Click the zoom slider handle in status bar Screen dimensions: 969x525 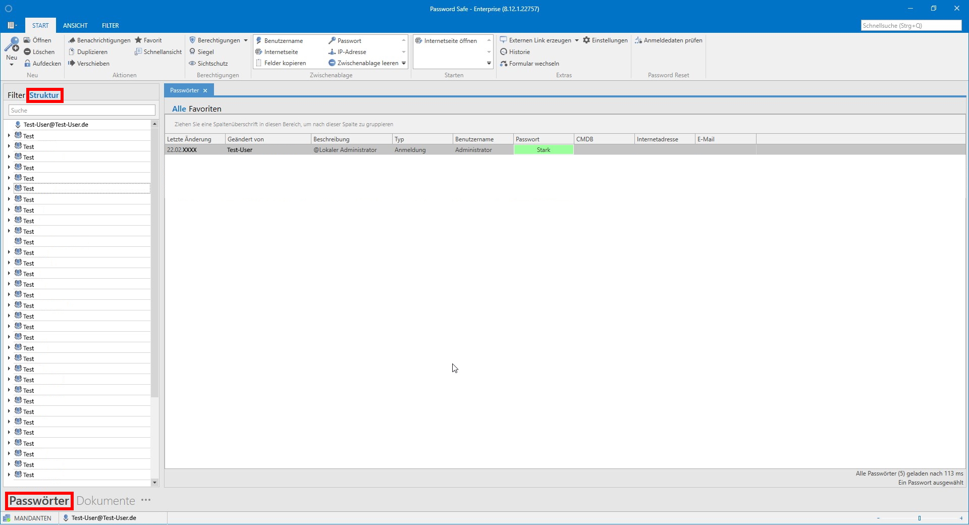(x=919, y=518)
